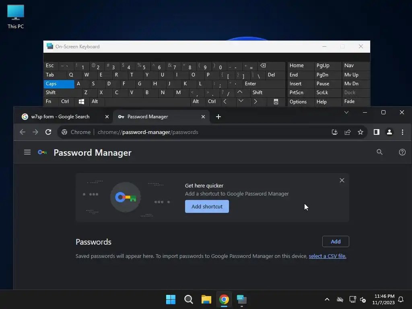This screenshot has height=309, width=412.
Task: Open Chrome profile avatar
Action: (x=389, y=132)
